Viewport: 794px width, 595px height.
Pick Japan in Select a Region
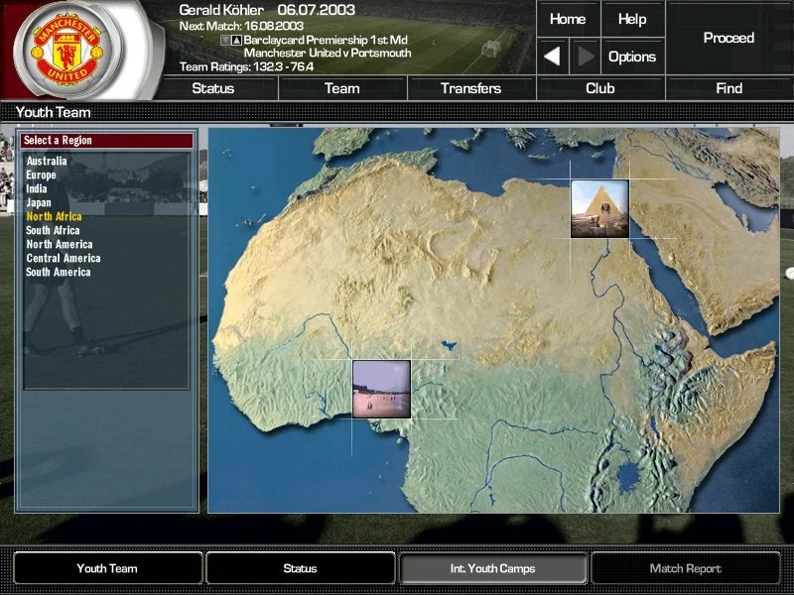(39, 202)
